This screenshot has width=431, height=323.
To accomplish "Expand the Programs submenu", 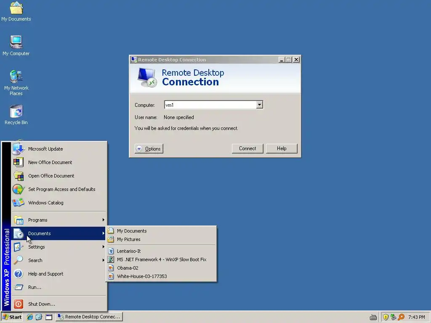I will tap(59, 220).
